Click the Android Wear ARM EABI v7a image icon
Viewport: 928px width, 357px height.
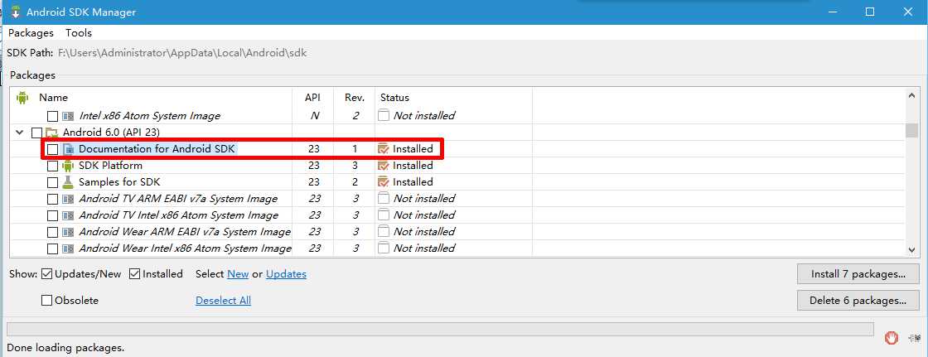[x=69, y=232]
